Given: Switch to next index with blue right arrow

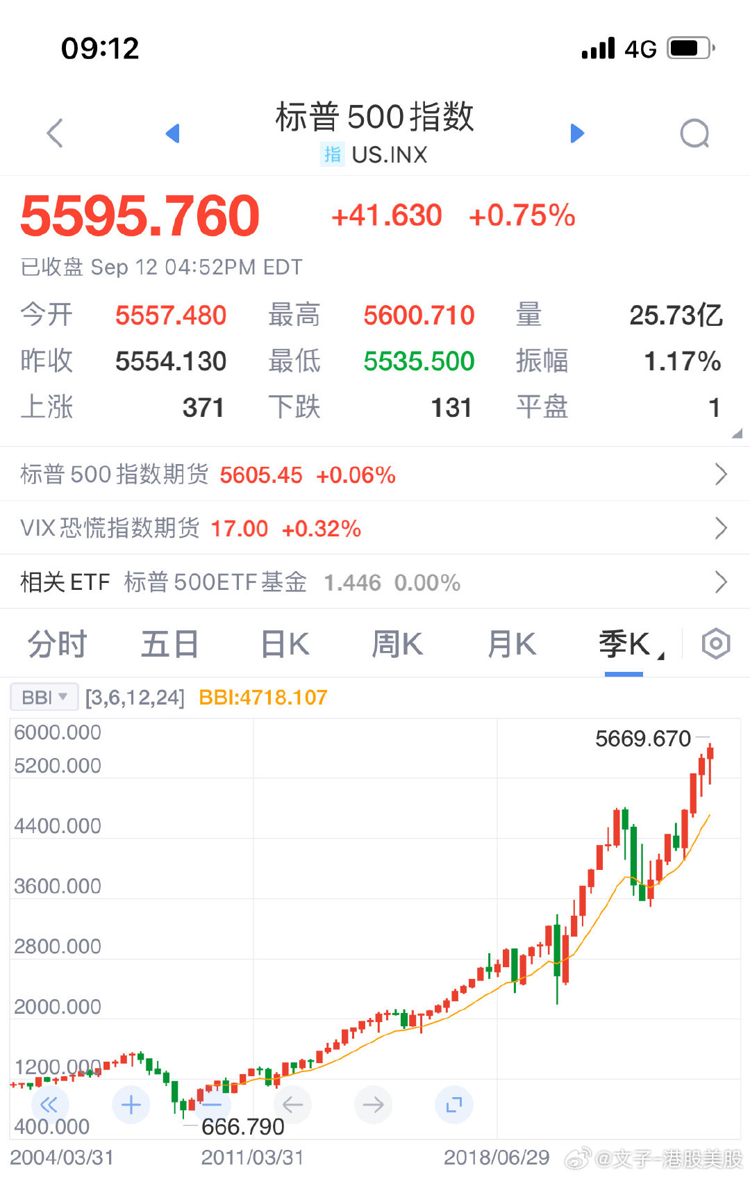Looking at the screenshot, I should [x=577, y=133].
